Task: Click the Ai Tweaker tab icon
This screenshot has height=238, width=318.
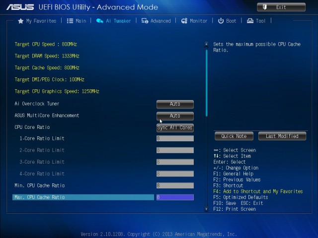Action: click(99, 21)
